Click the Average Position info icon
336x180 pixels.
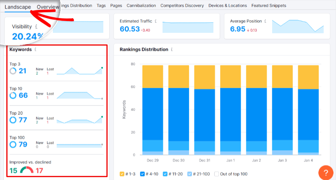pos(266,21)
